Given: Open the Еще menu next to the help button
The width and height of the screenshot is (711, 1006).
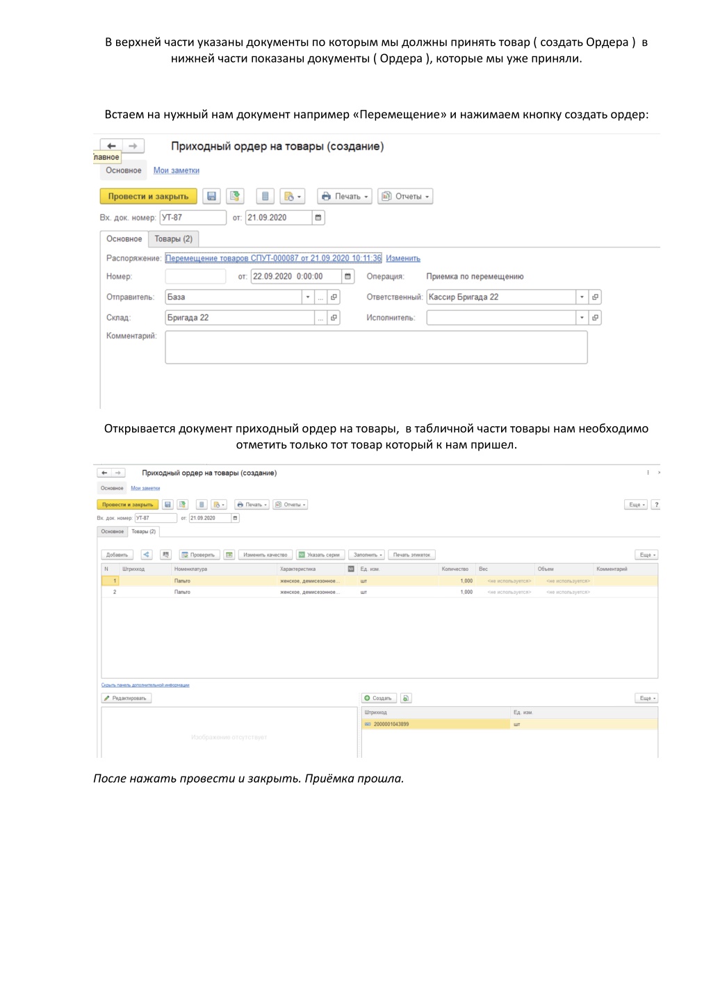Looking at the screenshot, I should tap(636, 505).
